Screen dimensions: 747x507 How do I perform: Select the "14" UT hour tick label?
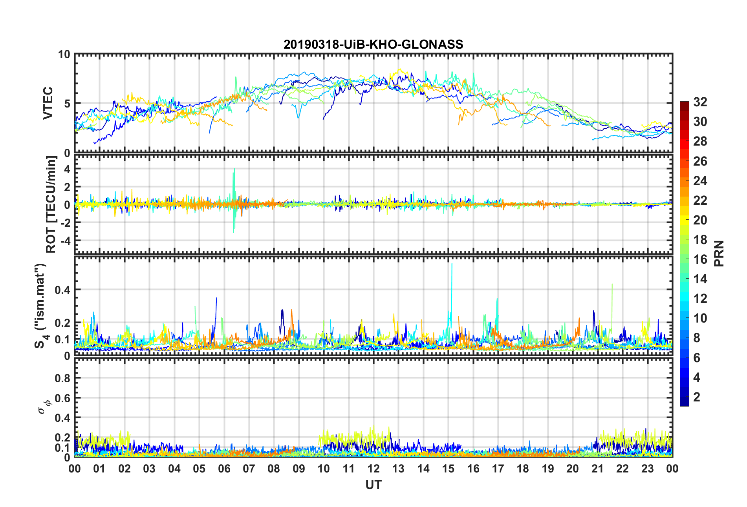tap(423, 469)
